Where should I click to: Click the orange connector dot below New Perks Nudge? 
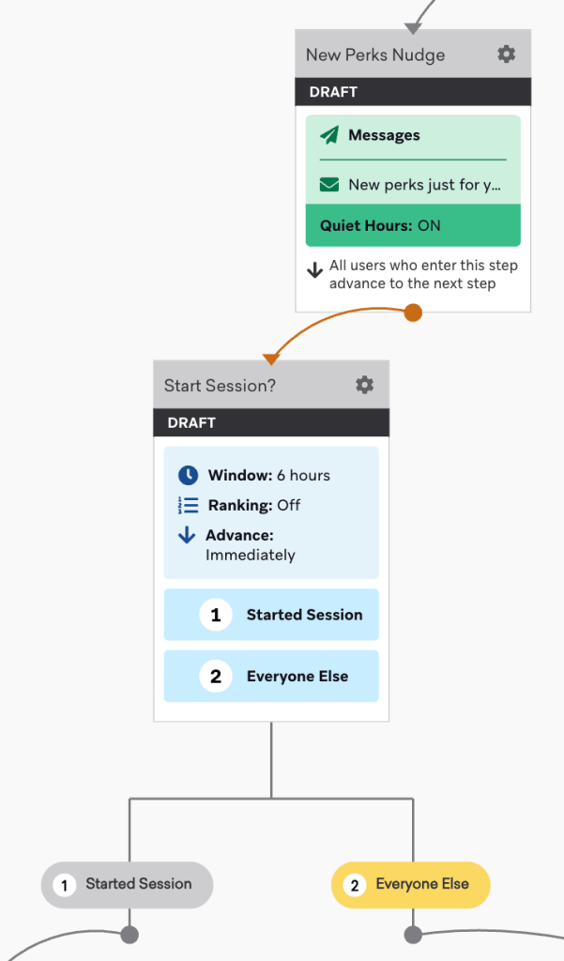pyautogui.click(x=412, y=313)
